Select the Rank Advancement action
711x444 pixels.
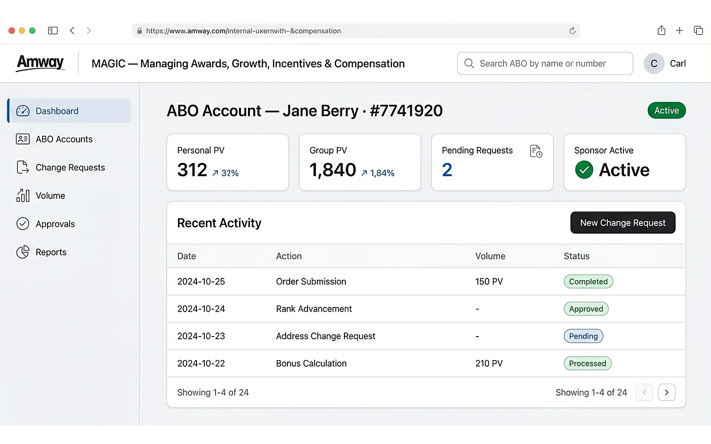click(314, 309)
